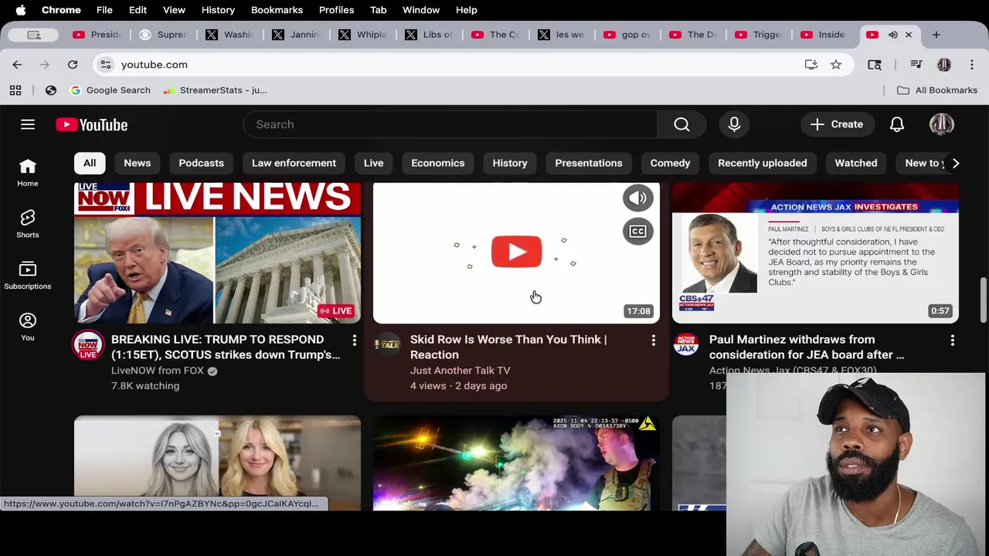
Task: Select the Recently uploaded filter chip
Action: coord(762,163)
